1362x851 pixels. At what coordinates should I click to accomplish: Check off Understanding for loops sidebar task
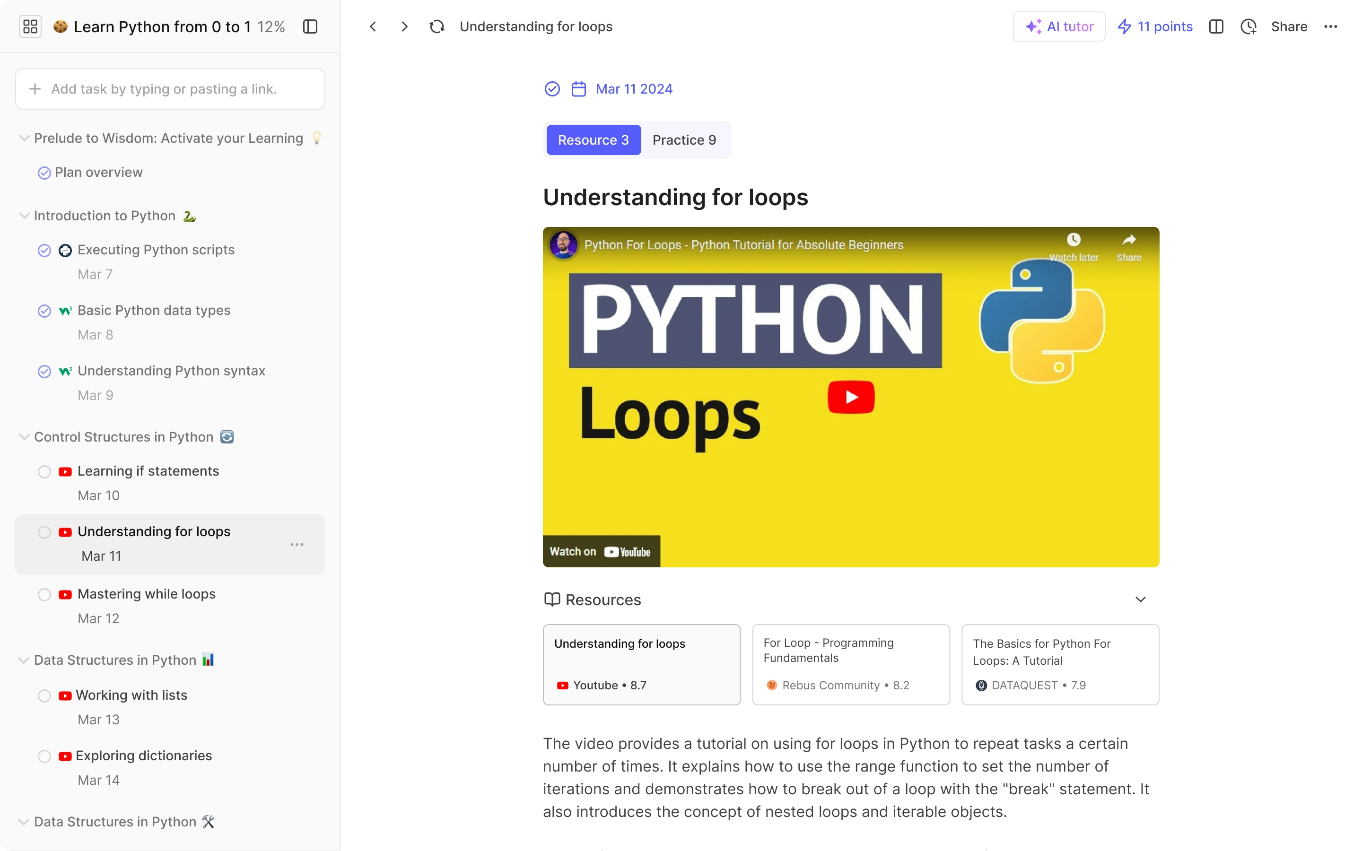click(44, 532)
